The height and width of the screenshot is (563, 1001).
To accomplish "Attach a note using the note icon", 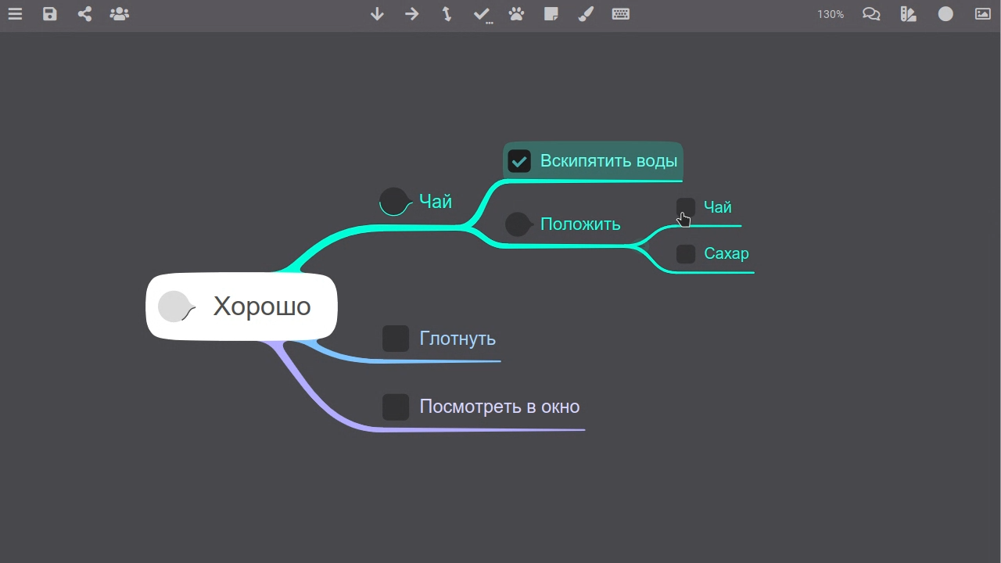I will (551, 13).
